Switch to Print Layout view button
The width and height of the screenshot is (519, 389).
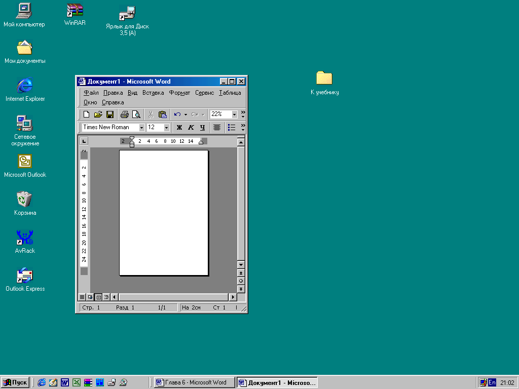[x=98, y=297]
